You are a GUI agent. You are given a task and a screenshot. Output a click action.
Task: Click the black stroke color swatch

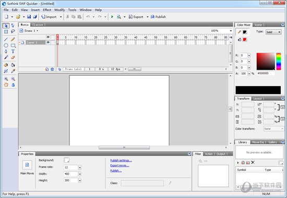pos(245,32)
